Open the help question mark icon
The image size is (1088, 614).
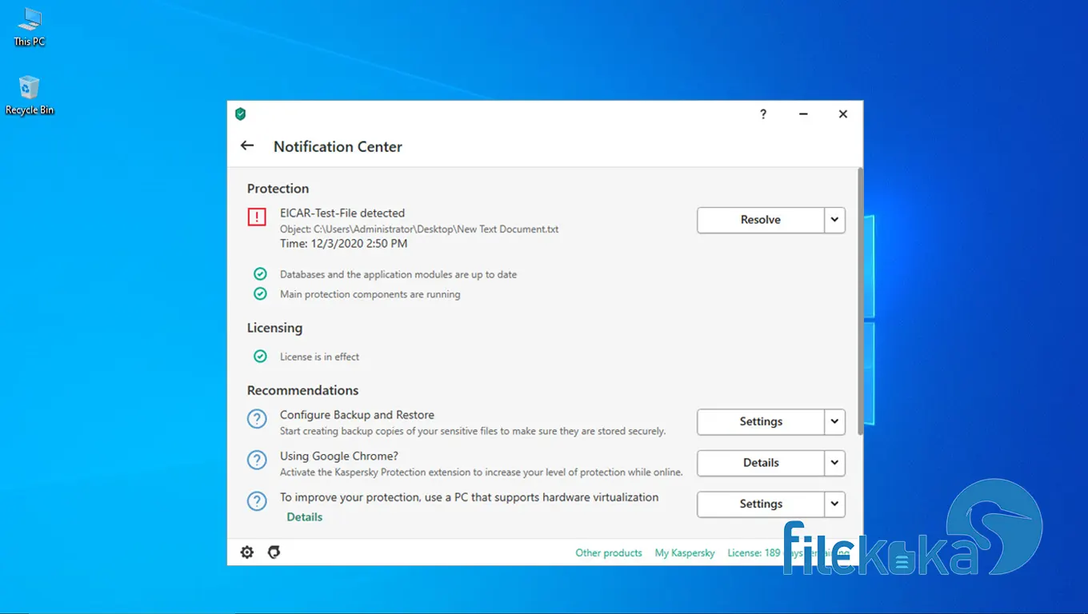[x=763, y=114]
